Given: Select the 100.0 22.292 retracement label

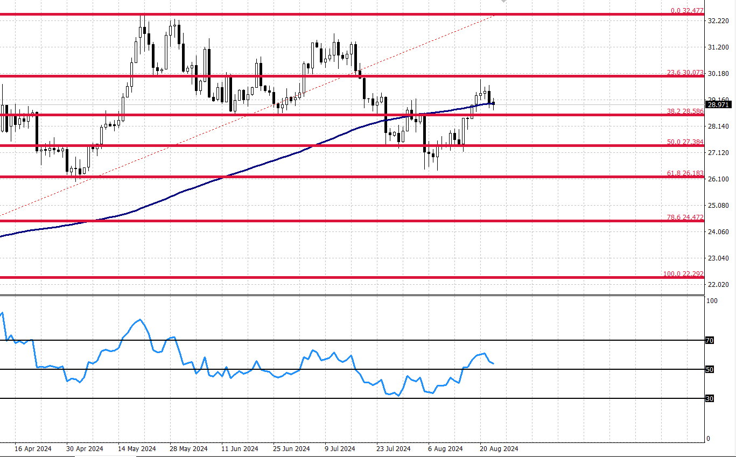Looking at the screenshot, I should coord(683,274).
